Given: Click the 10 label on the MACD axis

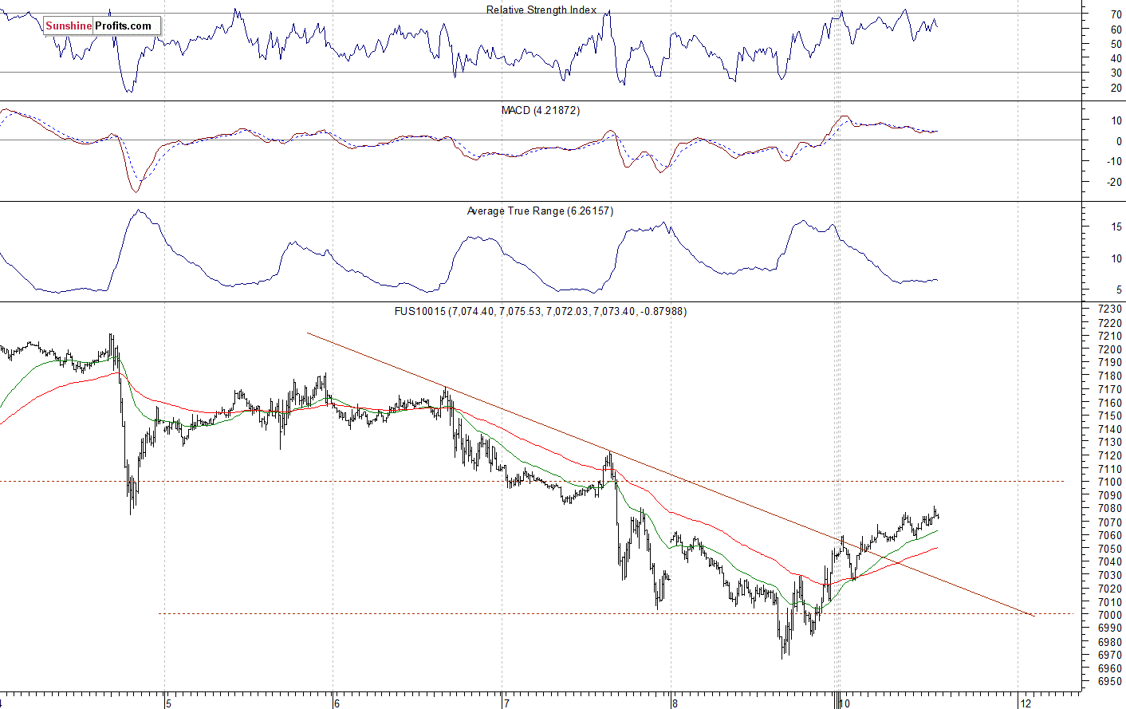Looking at the screenshot, I should [1116, 121].
